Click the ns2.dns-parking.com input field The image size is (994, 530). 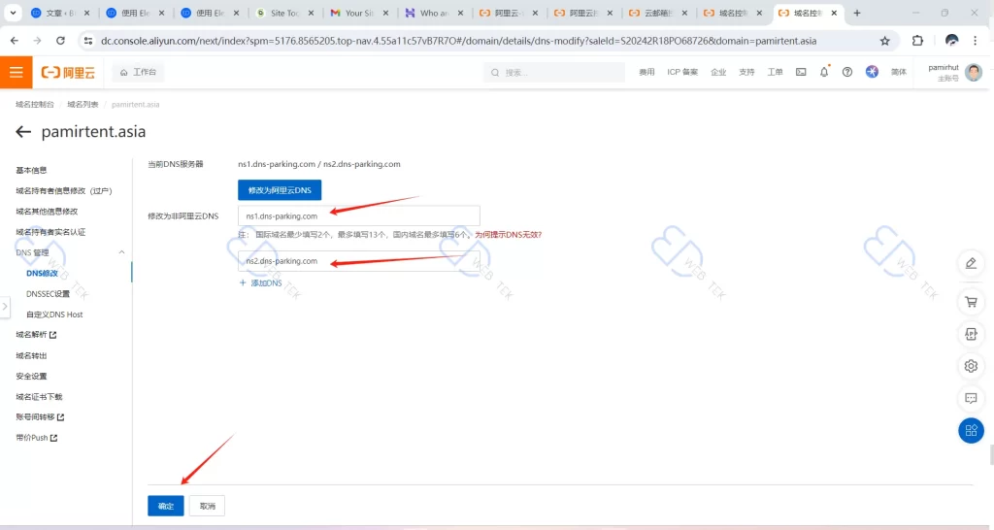(x=359, y=261)
